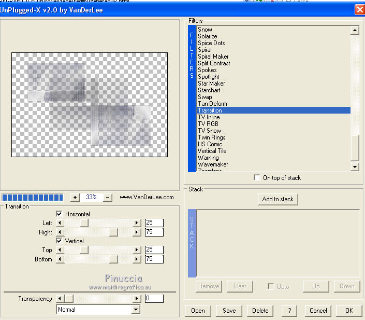Click the Delete button
The image size is (365, 320).
[260, 311]
